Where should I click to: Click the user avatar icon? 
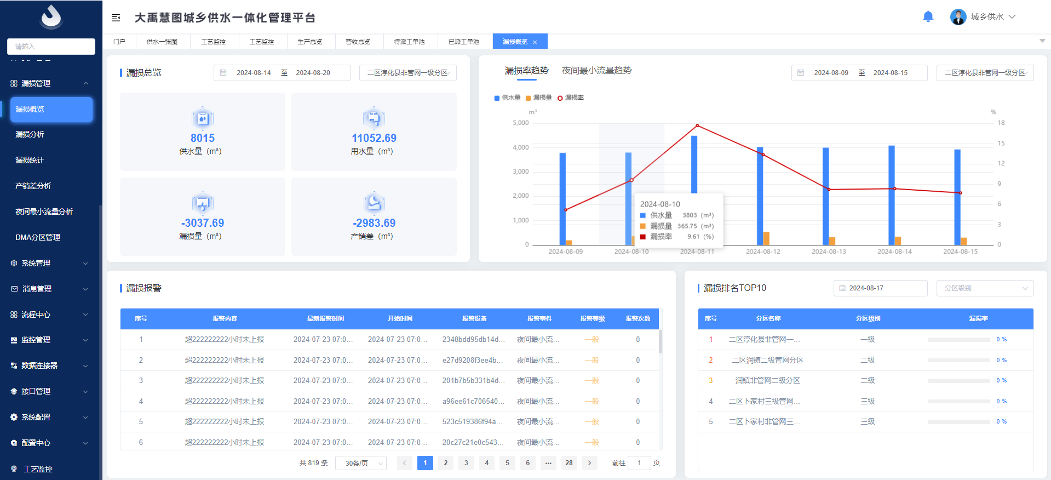[958, 17]
